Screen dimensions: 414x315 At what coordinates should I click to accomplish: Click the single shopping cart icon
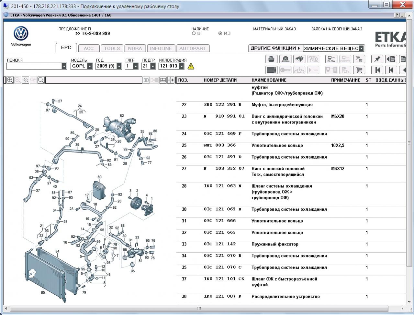[359, 70]
